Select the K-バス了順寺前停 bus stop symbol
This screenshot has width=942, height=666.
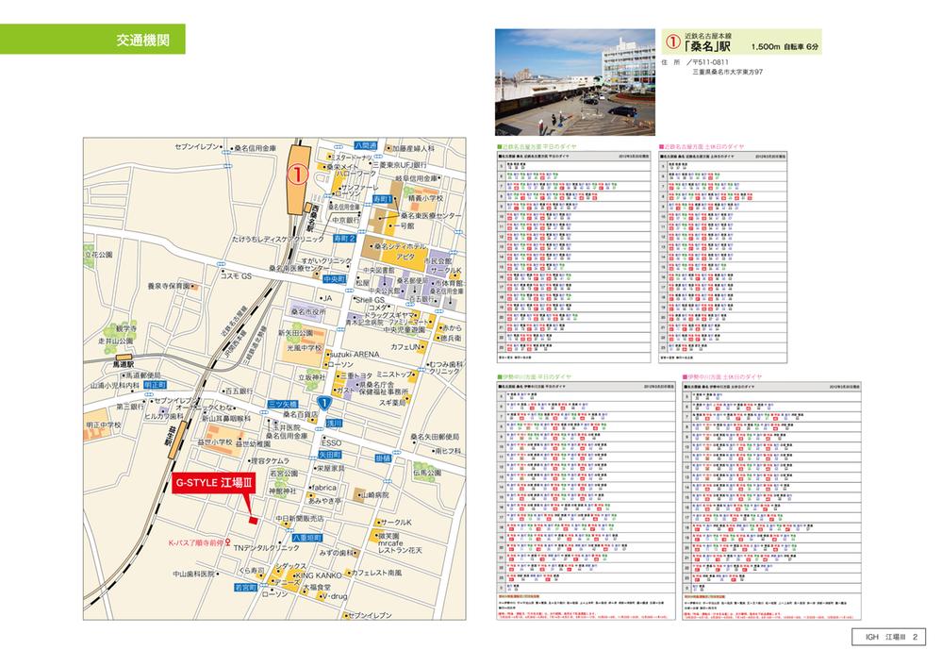[227, 541]
